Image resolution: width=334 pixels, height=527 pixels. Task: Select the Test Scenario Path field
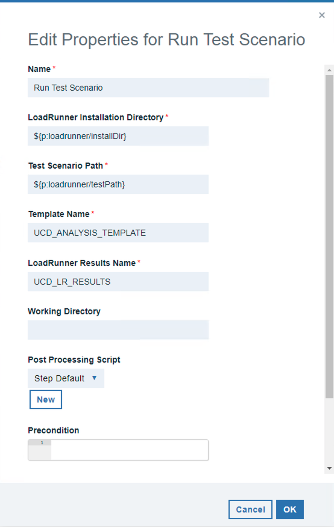(118, 184)
